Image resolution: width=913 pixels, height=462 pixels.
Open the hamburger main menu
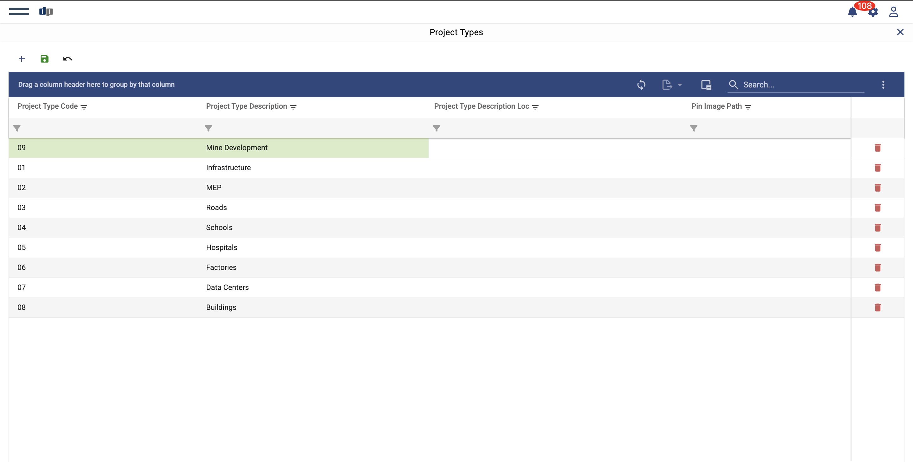click(19, 12)
